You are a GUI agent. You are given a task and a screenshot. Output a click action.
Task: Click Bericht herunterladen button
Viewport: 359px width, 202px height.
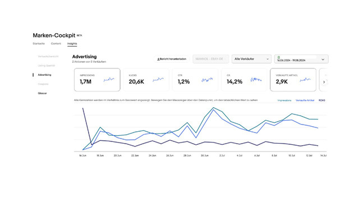point(172,59)
